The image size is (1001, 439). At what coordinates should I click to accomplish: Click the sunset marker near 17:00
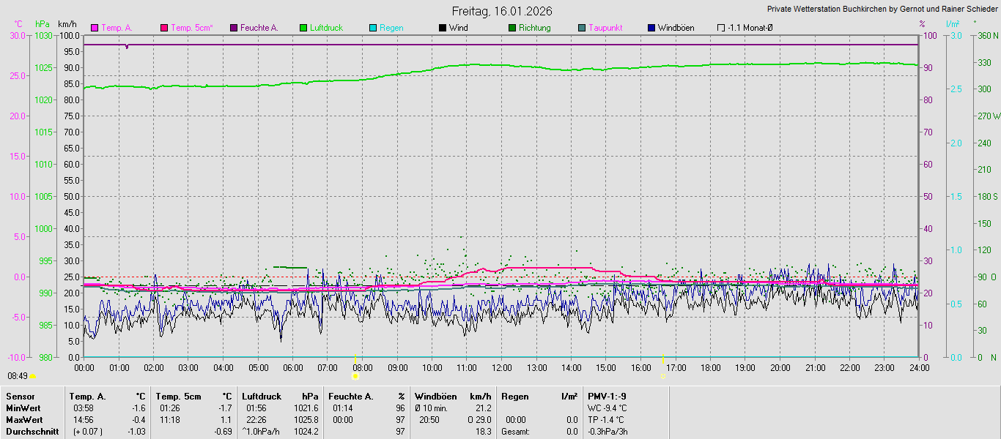(662, 376)
